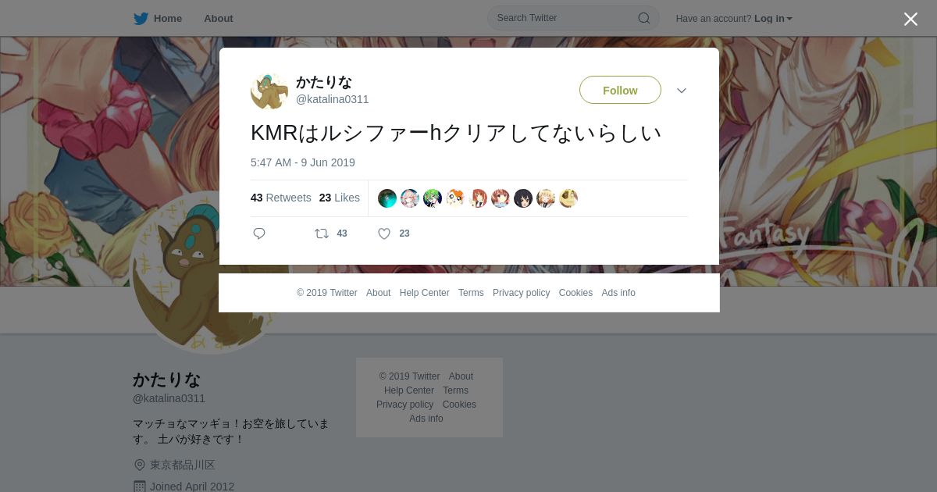Click the reply speech bubble icon
Viewport: 937px width, 492px height.
click(x=259, y=234)
